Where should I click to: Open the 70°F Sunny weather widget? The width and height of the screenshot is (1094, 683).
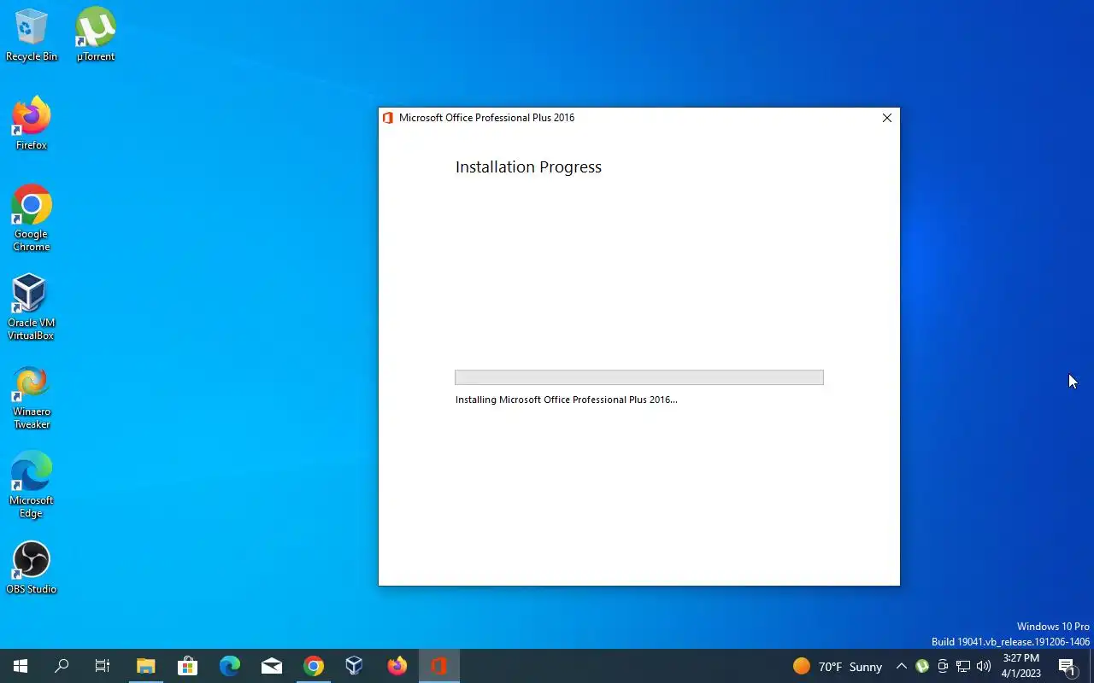[838, 667]
